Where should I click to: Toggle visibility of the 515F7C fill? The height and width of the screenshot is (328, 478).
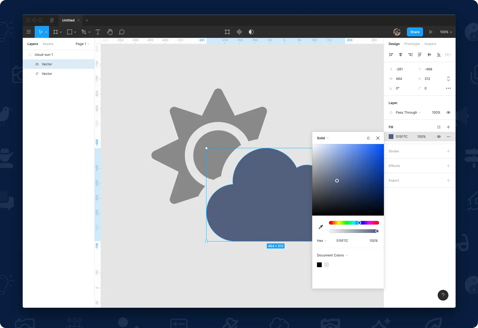(439, 137)
